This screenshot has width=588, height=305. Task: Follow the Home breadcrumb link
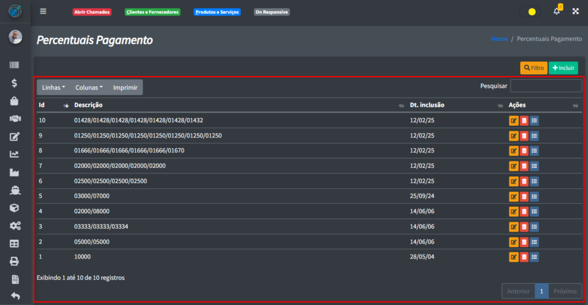coord(499,39)
